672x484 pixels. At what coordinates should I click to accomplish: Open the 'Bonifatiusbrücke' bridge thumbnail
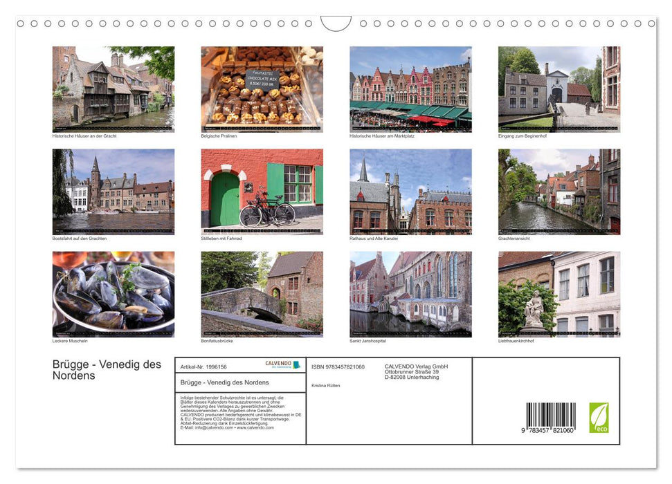(x=262, y=295)
